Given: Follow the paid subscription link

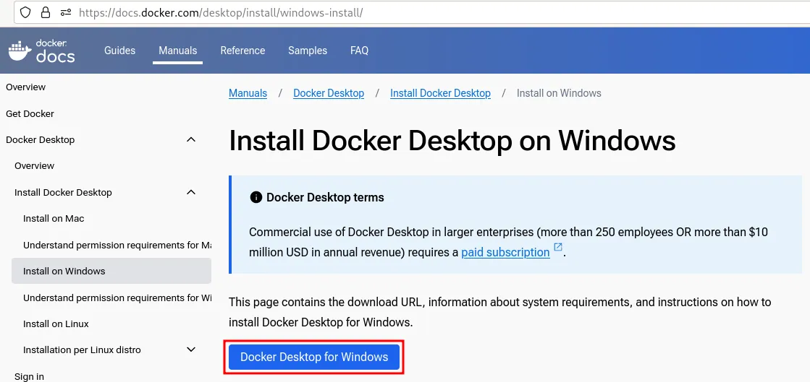Looking at the screenshot, I should [505, 253].
